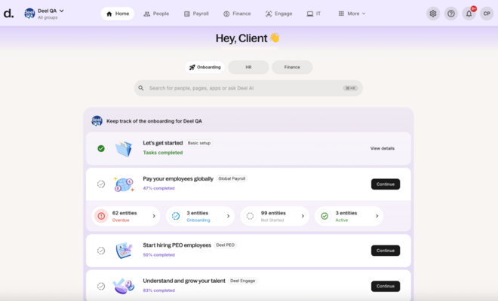Viewport: 498px width, 301px height.
Task: Continue the Start hiring PEO employees task
Action: pos(386,251)
